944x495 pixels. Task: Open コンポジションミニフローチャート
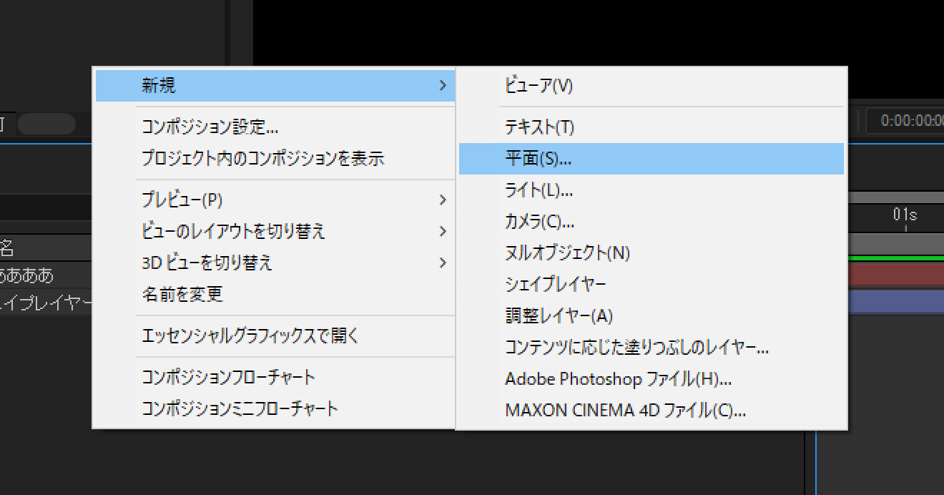(275, 408)
